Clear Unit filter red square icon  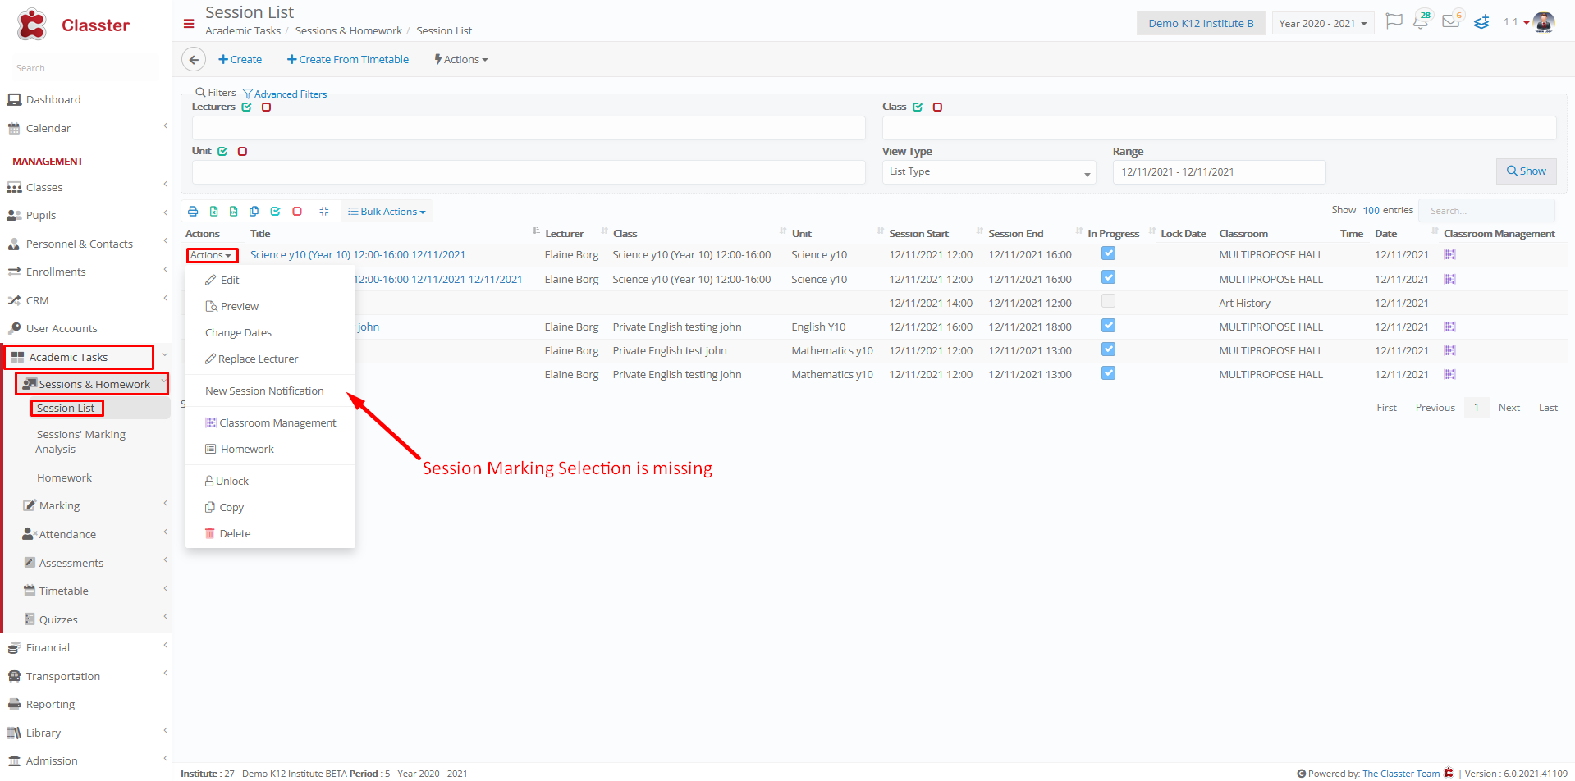(x=242, y=151)
